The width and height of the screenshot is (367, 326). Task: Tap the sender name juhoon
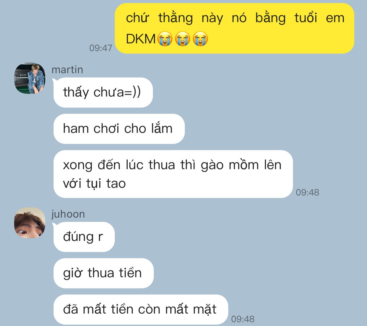pos(68,214)
